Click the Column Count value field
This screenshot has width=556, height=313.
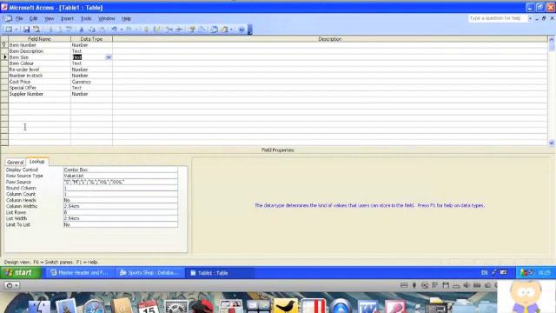pos(121,194)
